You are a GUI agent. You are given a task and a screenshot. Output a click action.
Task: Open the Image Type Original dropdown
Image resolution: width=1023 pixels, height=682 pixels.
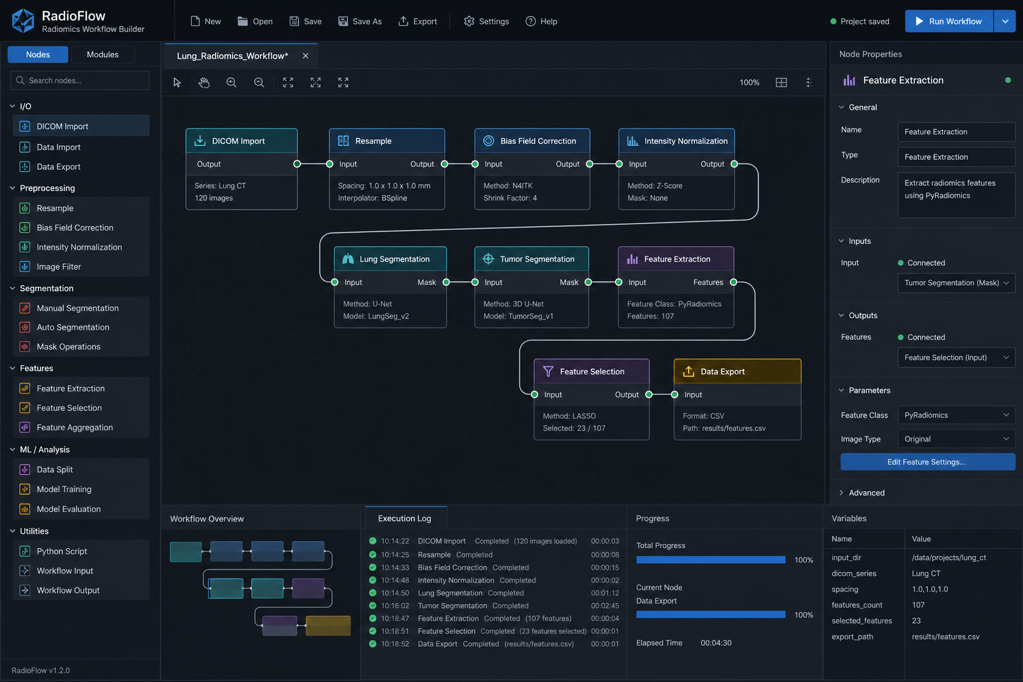point(956,439)
